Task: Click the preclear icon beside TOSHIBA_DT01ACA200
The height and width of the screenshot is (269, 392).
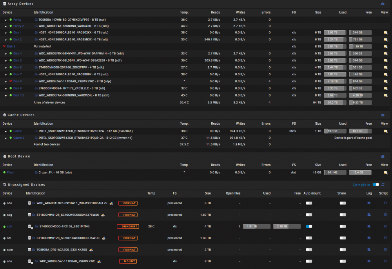Action: coord(91,250)
